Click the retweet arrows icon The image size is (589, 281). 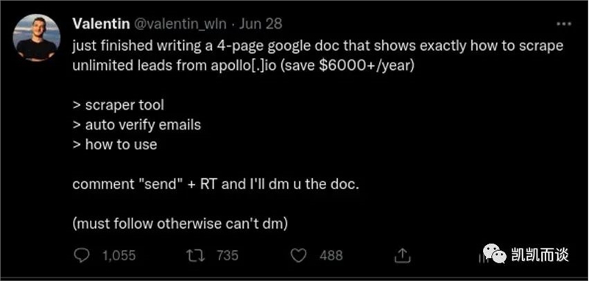pos(194,256)
